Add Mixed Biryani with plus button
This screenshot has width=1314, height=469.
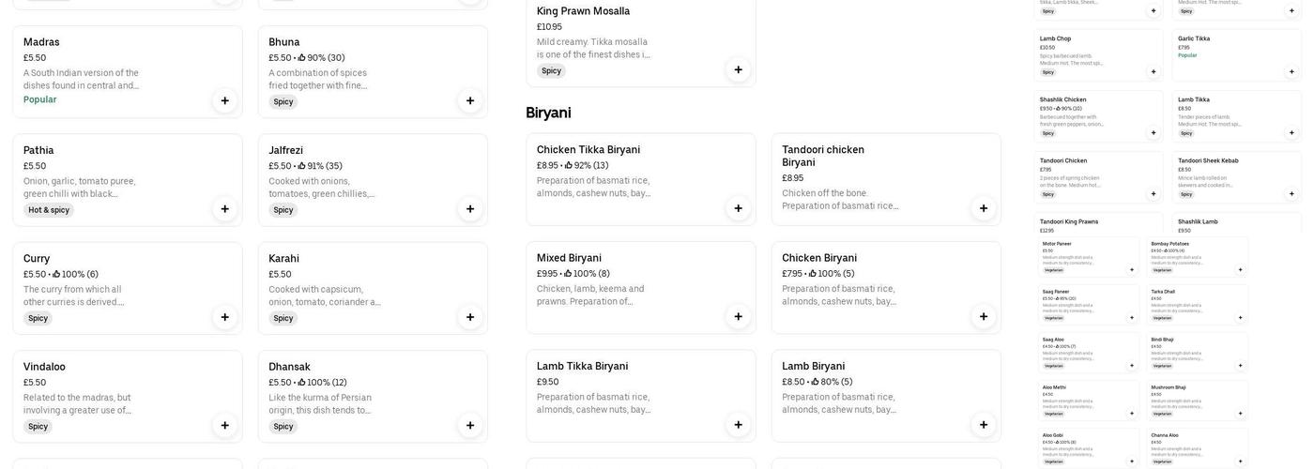tap(738, 317)
